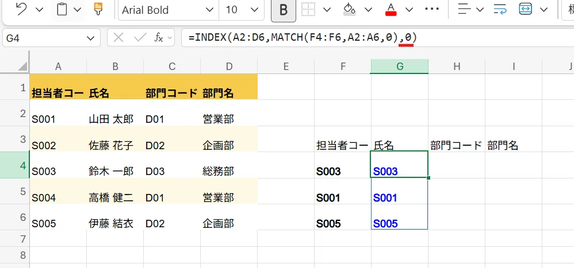Select column D header
The width and height of the screenshot is (574, 268).
point(229,67)
